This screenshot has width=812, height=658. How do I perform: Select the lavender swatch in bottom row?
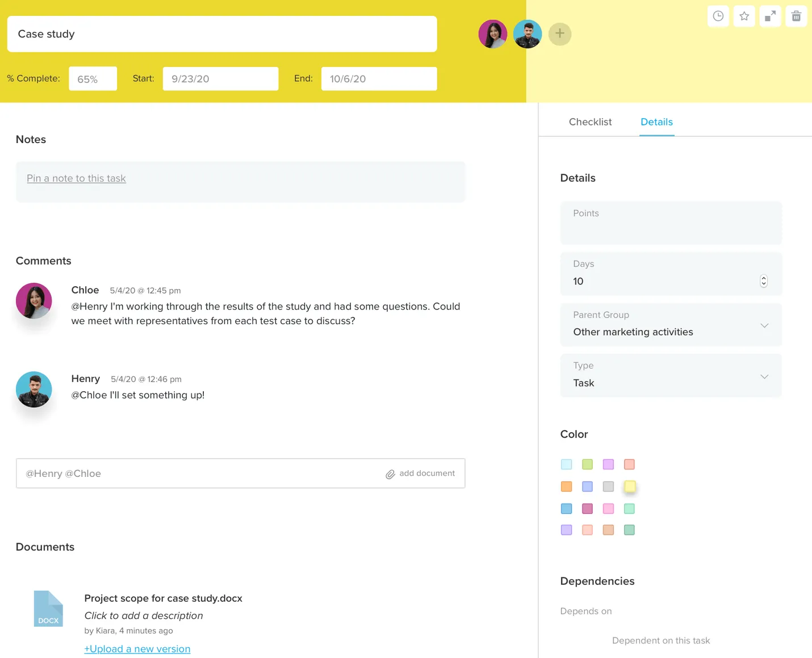coord(567,530)
